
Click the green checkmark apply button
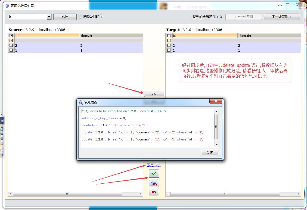coord(154,174)
